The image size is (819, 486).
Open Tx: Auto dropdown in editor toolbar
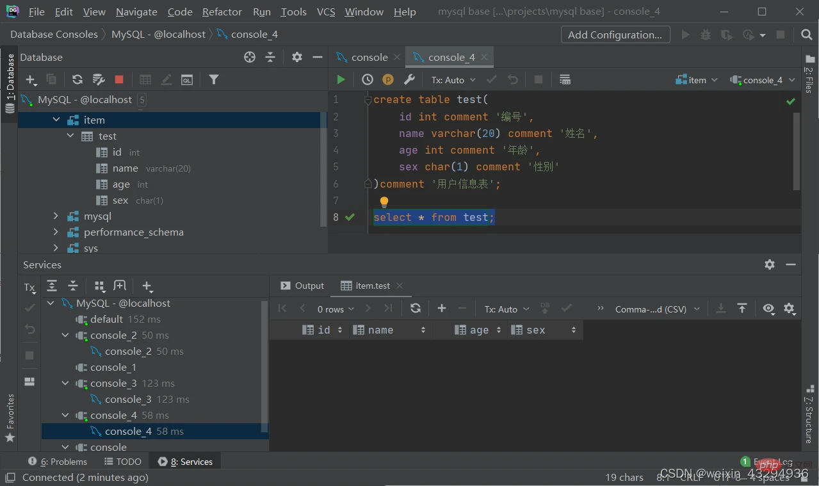click(x=453, y=80)
